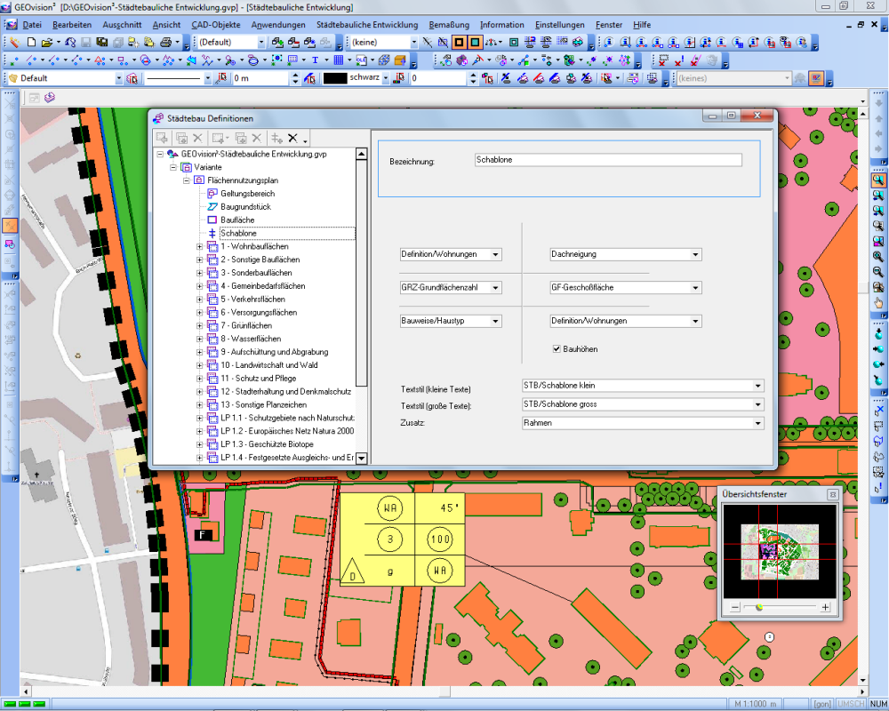
Task: Click the red X selection delete icon
Action: point(663,60)
